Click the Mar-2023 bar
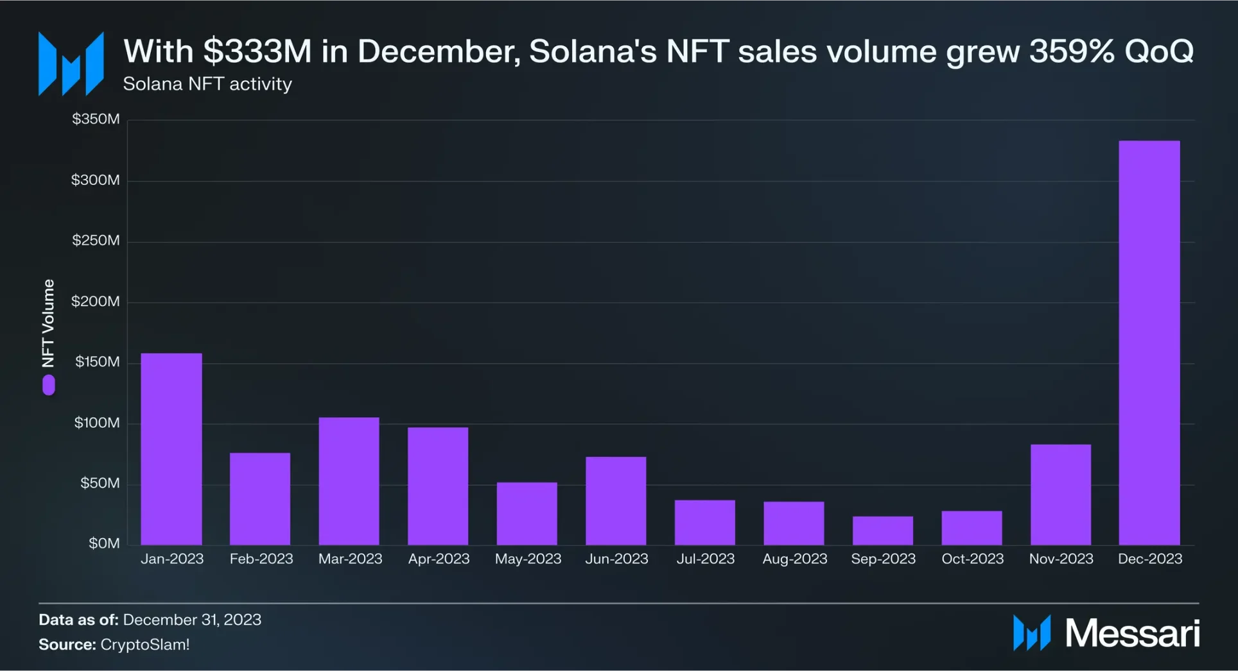 tap(349, 481)
